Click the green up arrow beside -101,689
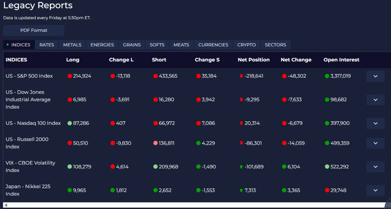 [241, 167]
